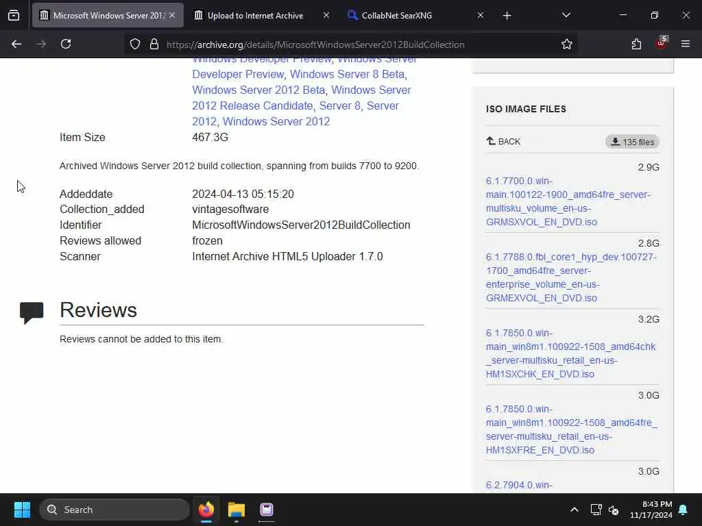Bookmark this page with the star icon

click(x=567, y=44)
